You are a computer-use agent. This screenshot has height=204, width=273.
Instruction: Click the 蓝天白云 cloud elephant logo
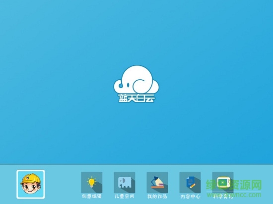point(136,84)
